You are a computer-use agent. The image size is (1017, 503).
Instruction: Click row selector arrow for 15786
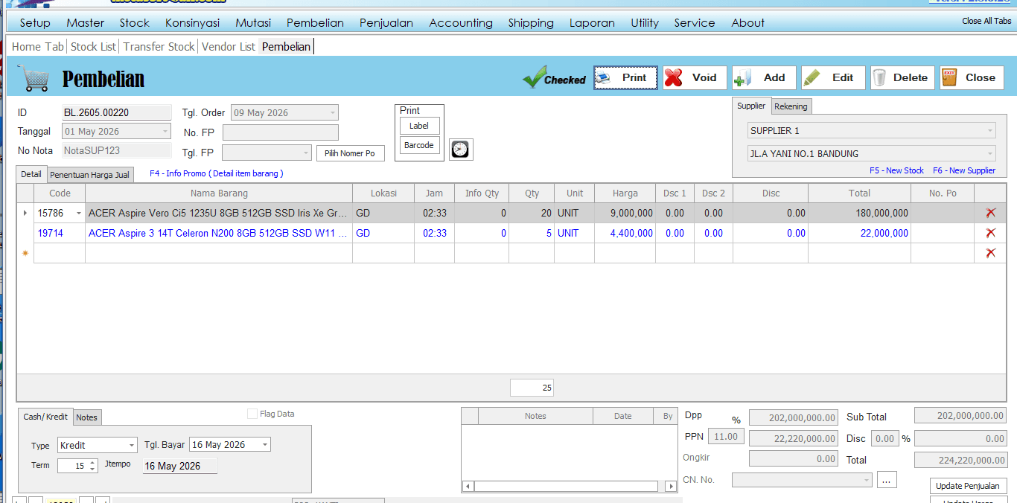click(25, 213)
